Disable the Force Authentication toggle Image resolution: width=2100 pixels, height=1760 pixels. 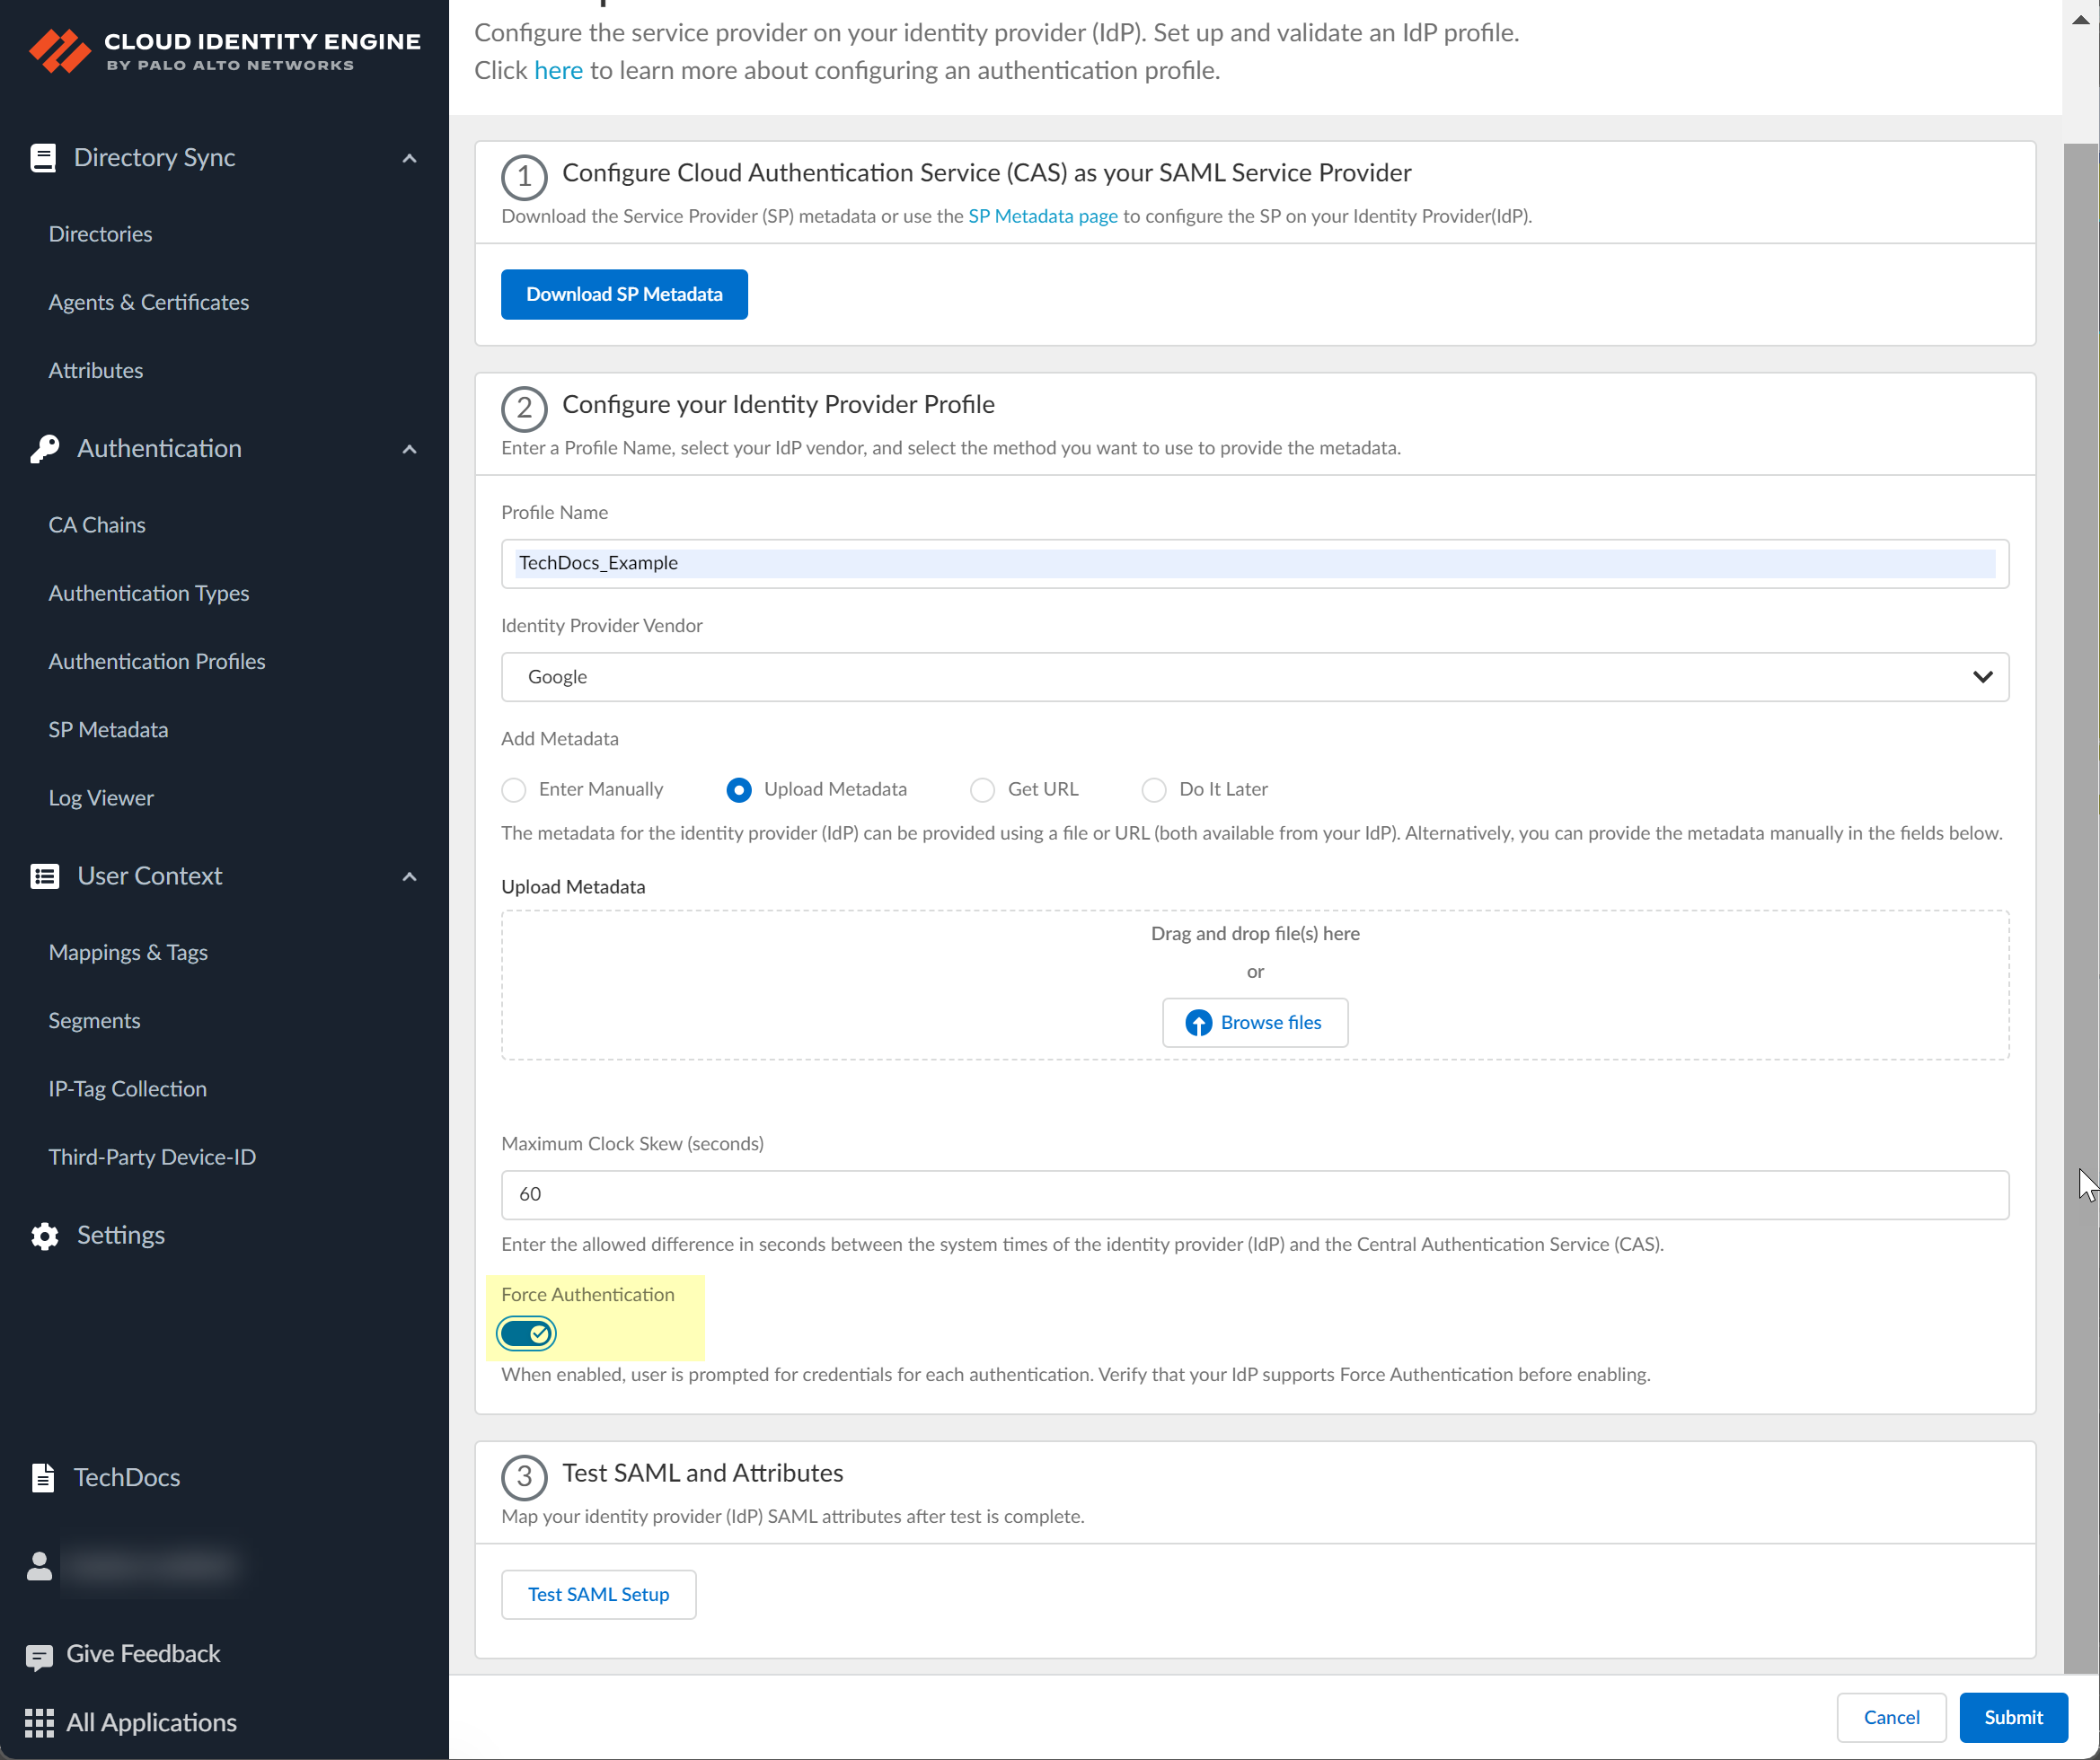click(526, 1334)
